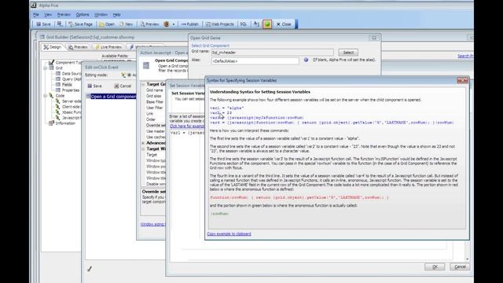Screen dimensions: 503x283
Task: Open the Options menu
Action: tap(83, 15)
